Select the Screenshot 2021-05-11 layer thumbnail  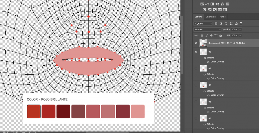203,43
